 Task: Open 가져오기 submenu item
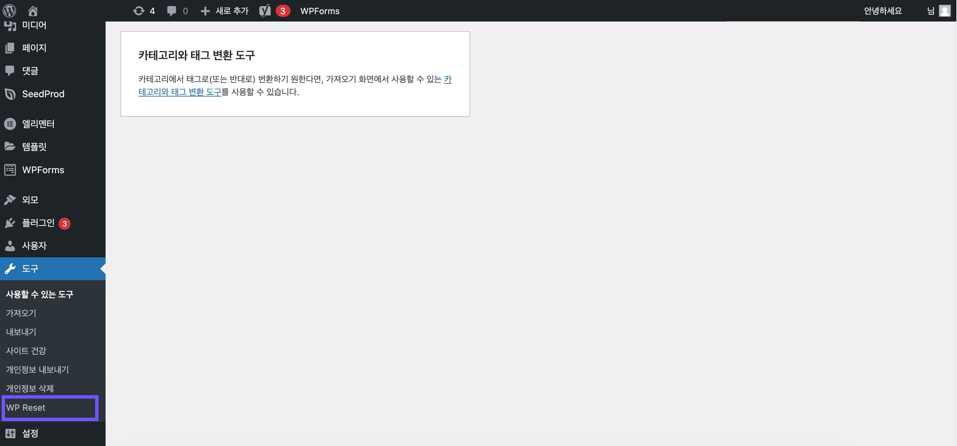[x=21, y=313]
